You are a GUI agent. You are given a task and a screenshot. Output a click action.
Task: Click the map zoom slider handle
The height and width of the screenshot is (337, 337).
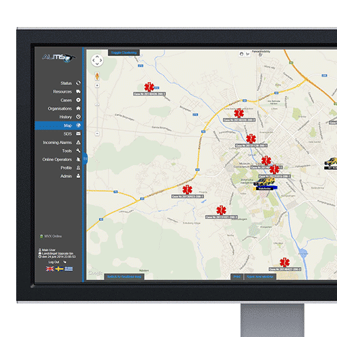(97, 104)
